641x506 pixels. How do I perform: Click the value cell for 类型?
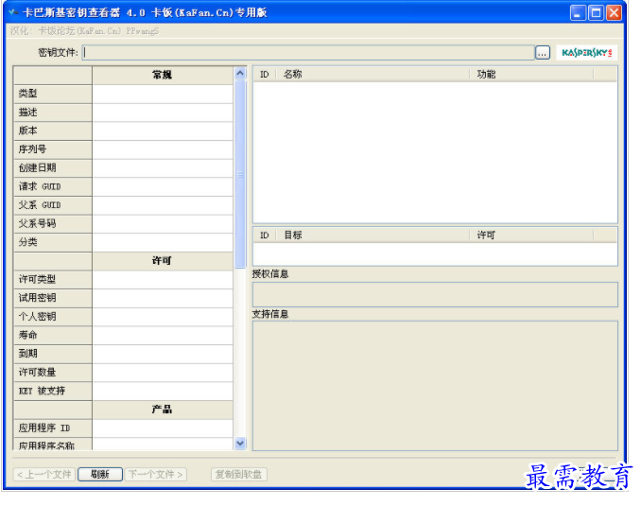pyautogui.click(x=163, y=94)
